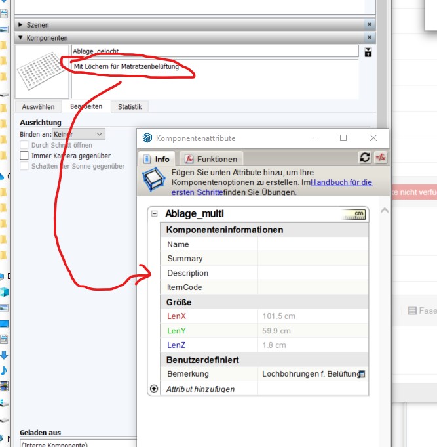Collapse the Ablage_multi attribute tree
The width and height of the screenshot is (437, 447).
click(155, 213)
